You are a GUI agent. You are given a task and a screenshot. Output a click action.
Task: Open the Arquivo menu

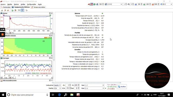(3, 4)
